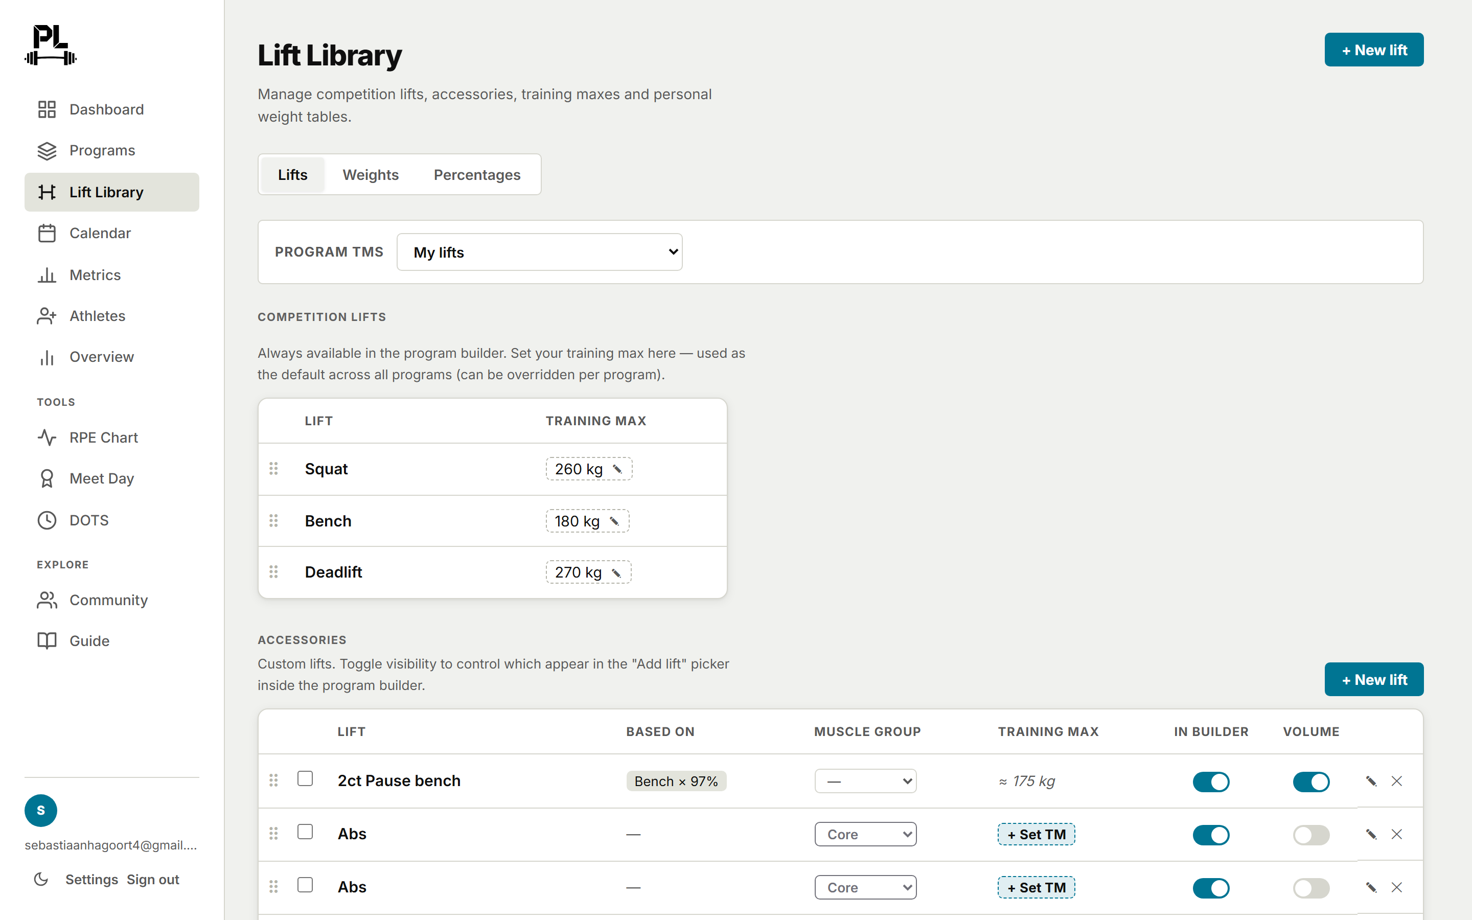
Task: Open the Dashboard grid icon
Action: [x=47, y=109]
